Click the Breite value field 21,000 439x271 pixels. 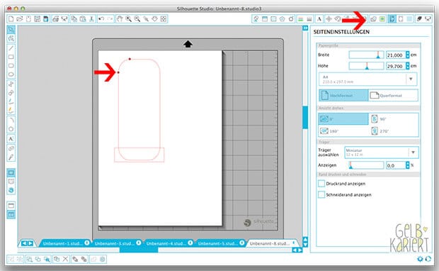(x=395, y=55)
